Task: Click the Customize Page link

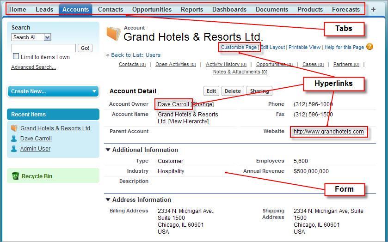Action: point(239,47)
